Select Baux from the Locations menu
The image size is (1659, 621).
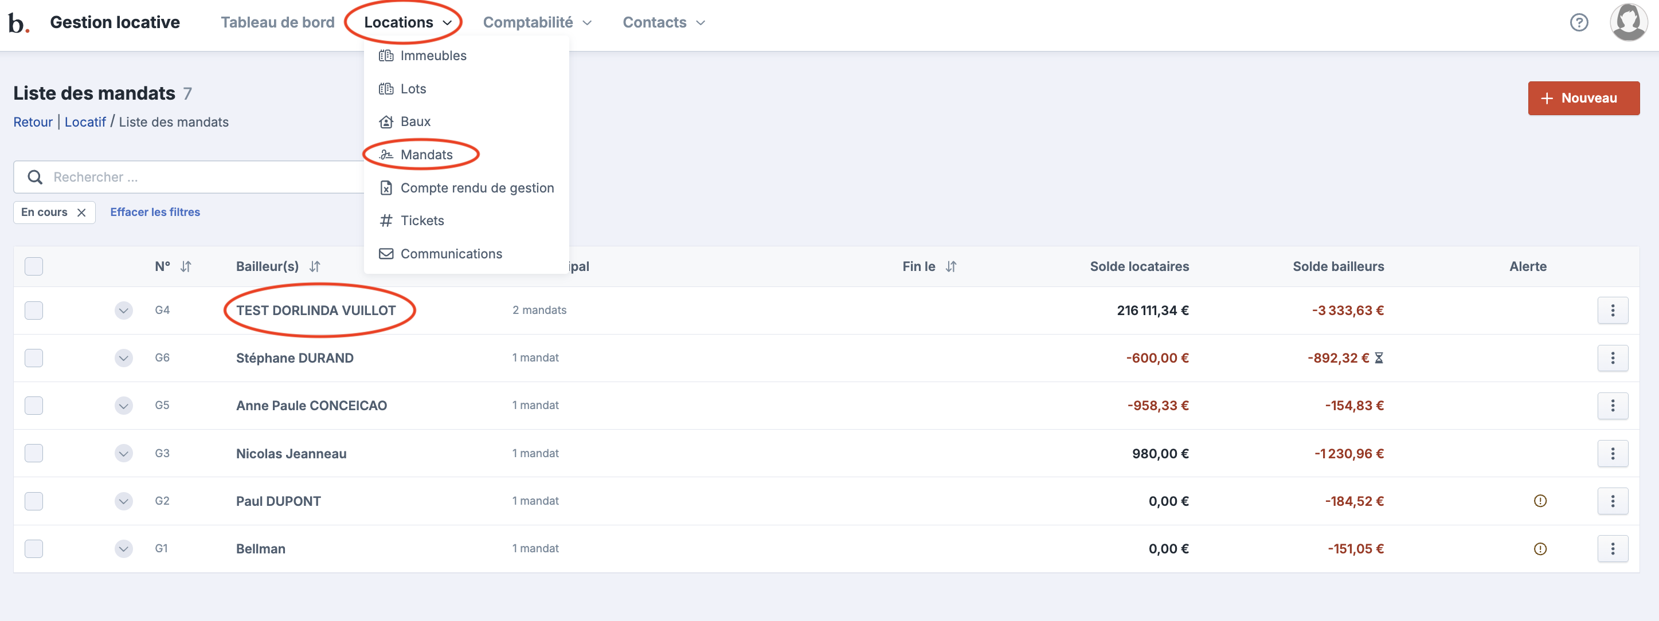tap(415, 121)
